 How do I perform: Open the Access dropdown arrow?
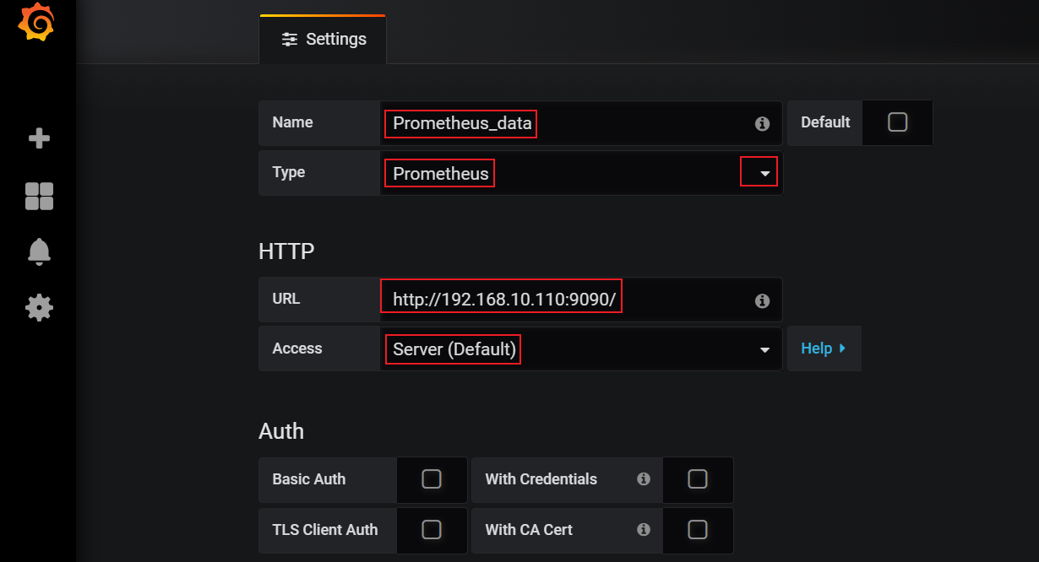(764, 350)
